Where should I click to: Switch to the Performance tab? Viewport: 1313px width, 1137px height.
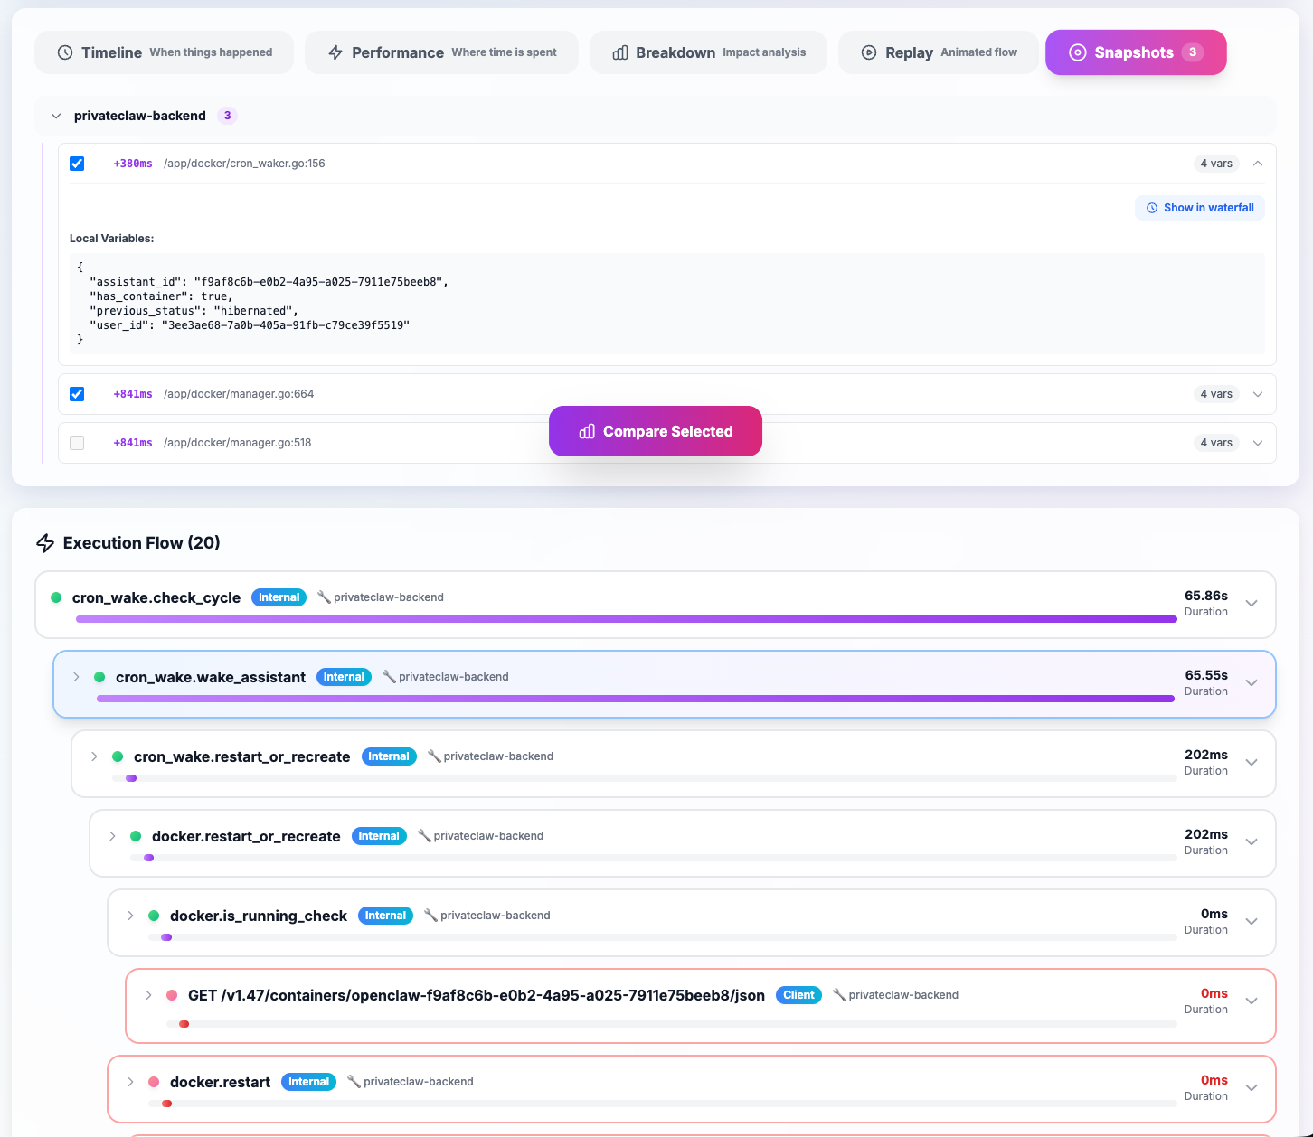coord(441,52)
